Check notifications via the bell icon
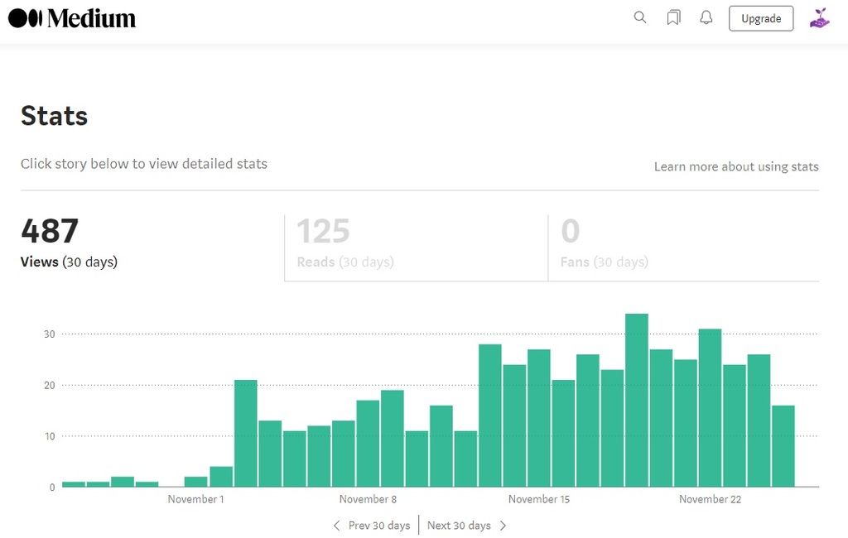 pyautogui.click(x=706, y=17)
